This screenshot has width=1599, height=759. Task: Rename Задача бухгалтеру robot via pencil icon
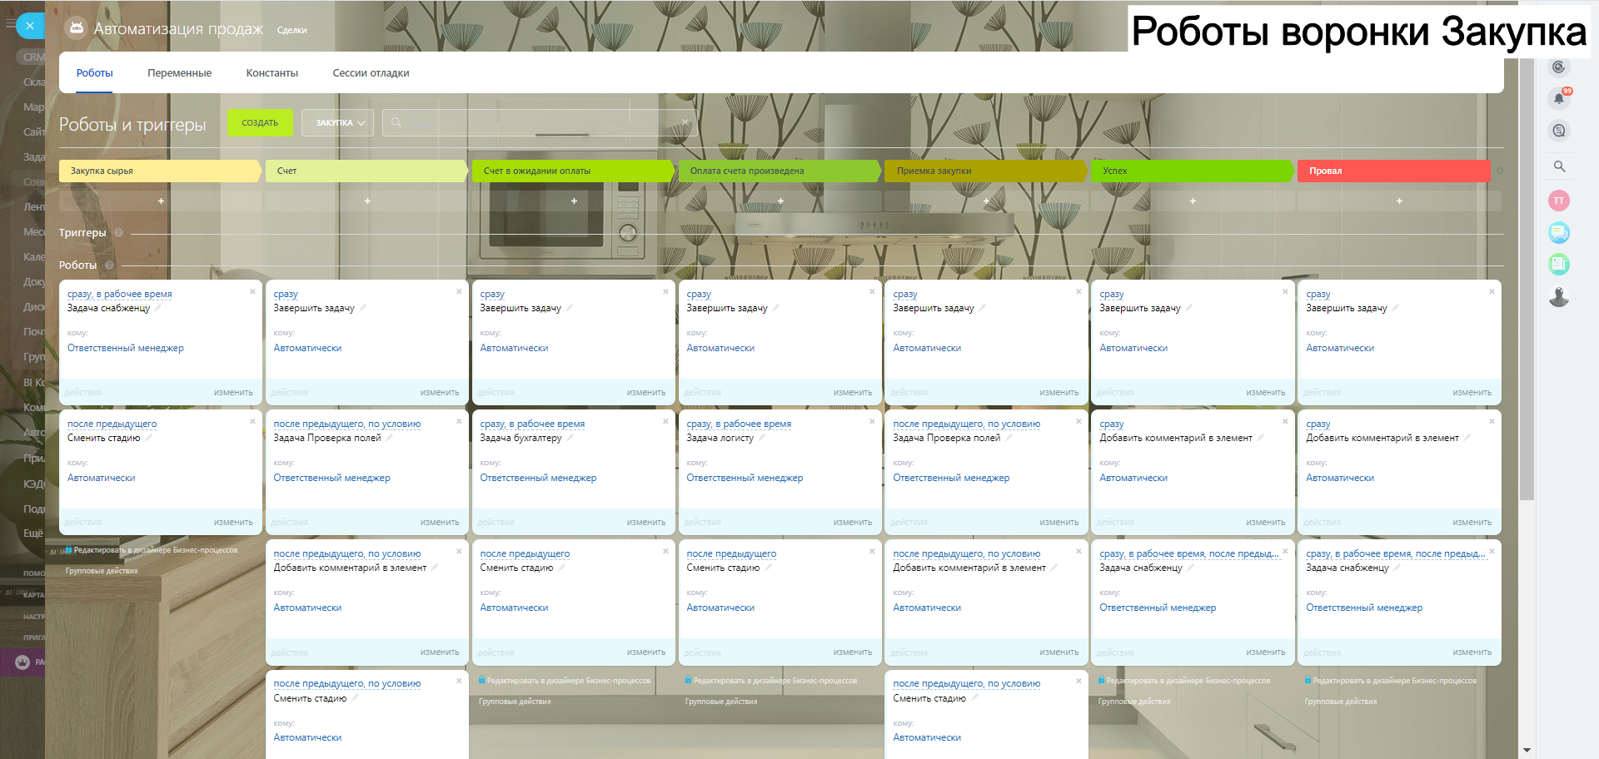(x=570, y=438)
